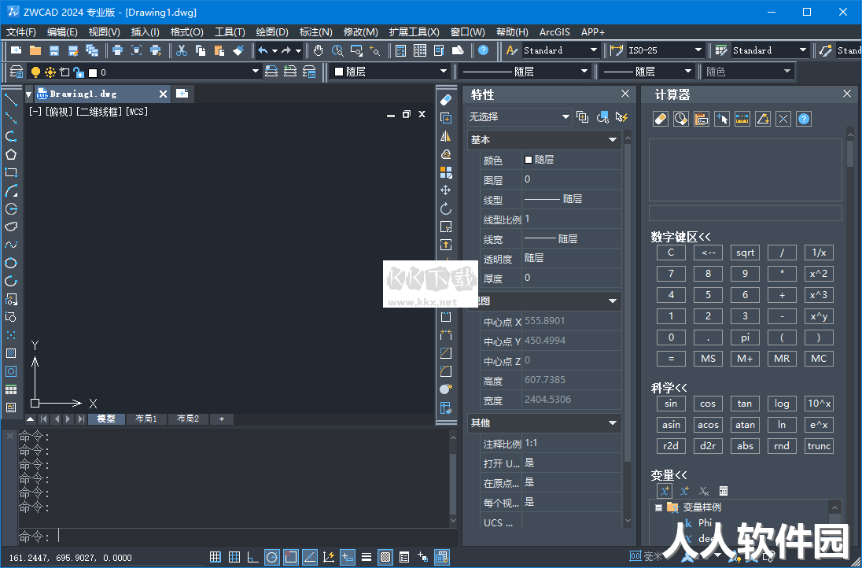Image resolution: width=862 pixels, height=568 pixels.
Task: Click the sqrt calculator button
Action: click(745, 253)
